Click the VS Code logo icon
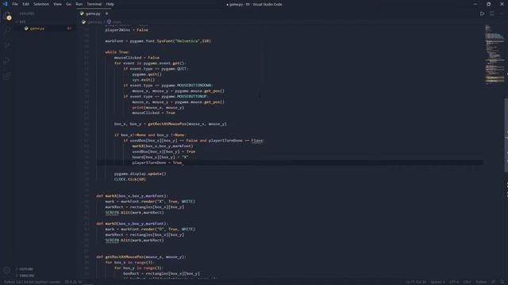The height and width of the screenshot is (285, 508). point(5,4)
